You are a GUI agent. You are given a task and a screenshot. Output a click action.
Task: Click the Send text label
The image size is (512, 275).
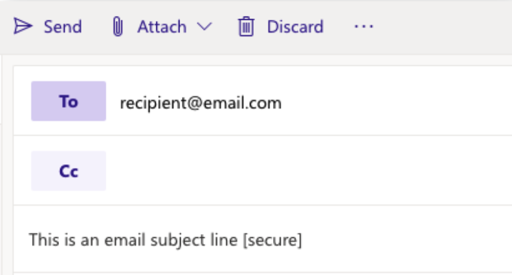pos(63,27)
